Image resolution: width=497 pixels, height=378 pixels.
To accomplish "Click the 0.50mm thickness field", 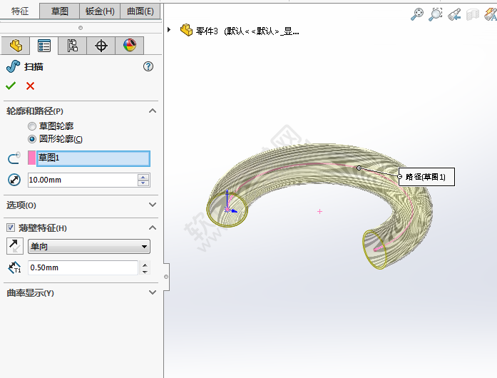I will tap(83, 267).
